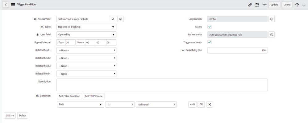The height and width of the screenshot is (123, 308).
Task: Click inside the Description text area
Action: pyautogui.click(x=162, y=85)
